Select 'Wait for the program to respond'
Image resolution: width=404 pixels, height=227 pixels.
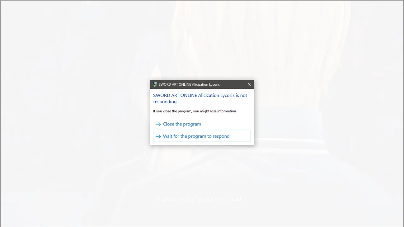click(x=202, y=136)
